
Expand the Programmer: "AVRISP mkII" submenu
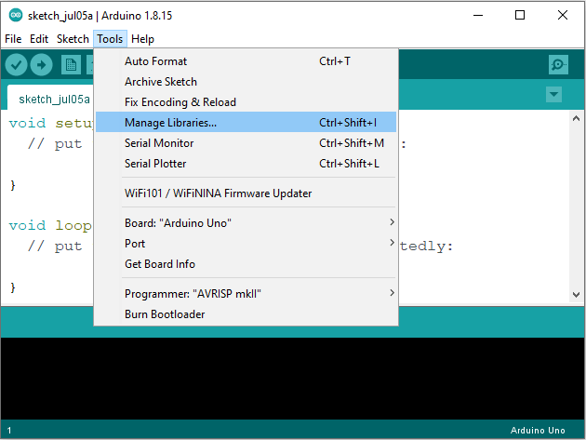[246, 293]
